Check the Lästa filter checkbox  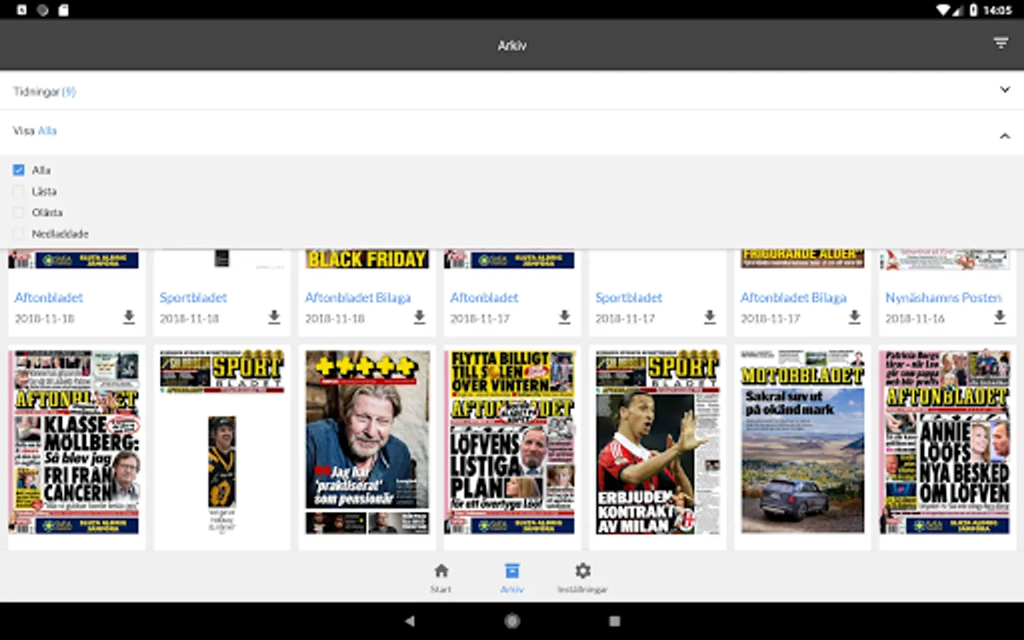(x=18, y=191)
